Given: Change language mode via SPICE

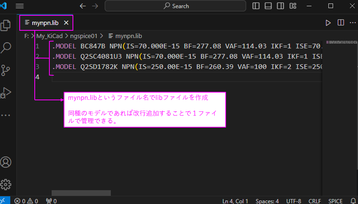Looking at the screenshot, I should (x=335, y=201).
